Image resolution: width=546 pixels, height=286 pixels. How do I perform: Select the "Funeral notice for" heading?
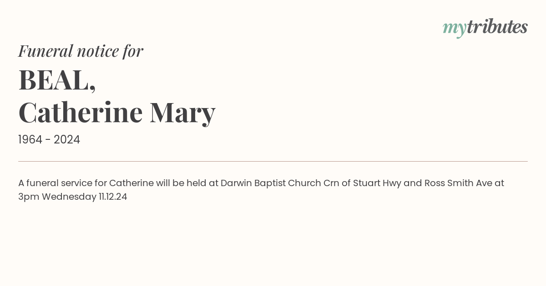coord(81,51)
